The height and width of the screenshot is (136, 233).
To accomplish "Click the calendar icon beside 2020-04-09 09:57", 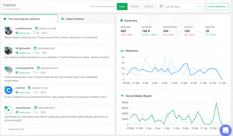I will [x=35, y=108].
